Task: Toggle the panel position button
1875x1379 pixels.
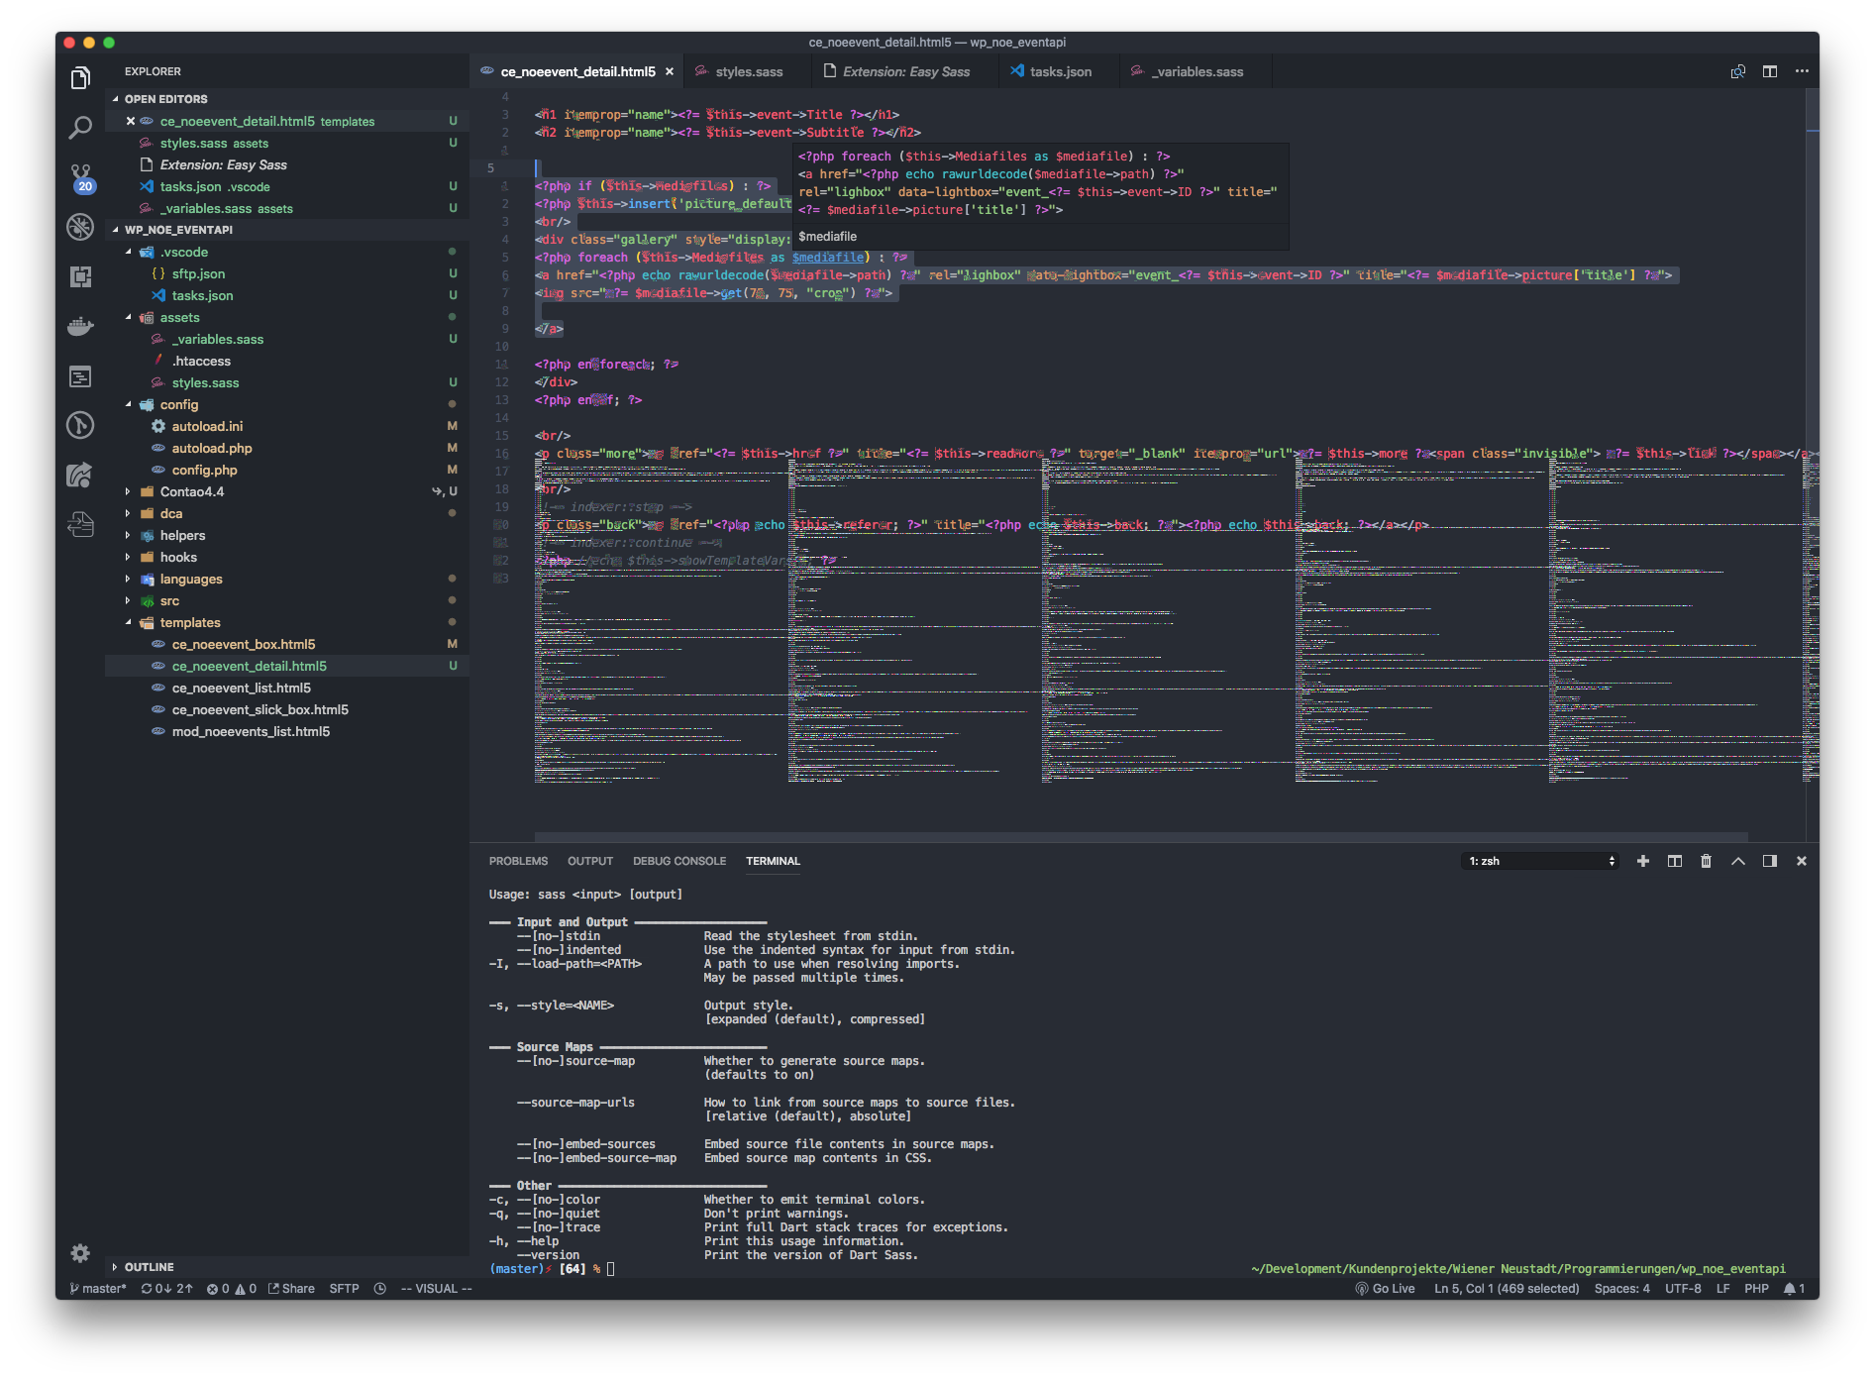Action: click(x=1770, y=861)
